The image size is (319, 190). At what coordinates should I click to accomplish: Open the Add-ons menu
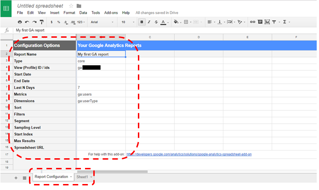tap(111, 12)
